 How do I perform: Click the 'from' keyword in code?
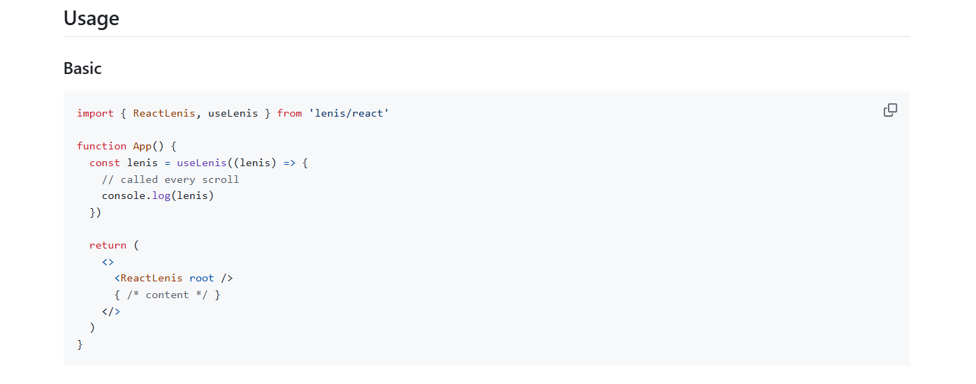pos(289,113)
